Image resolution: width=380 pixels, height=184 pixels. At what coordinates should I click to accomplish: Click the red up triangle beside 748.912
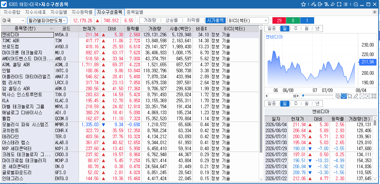97,20
